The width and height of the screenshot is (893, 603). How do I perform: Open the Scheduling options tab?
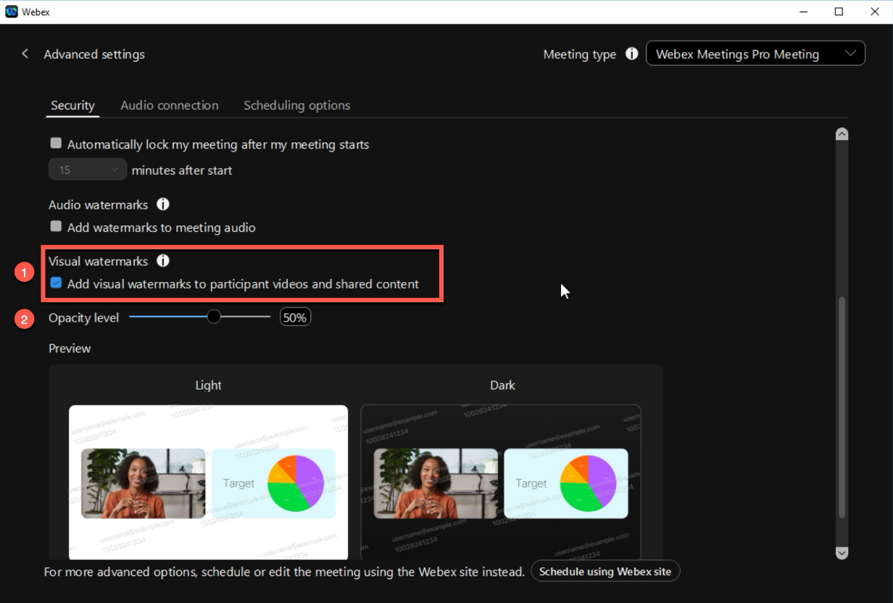point(296,105)
